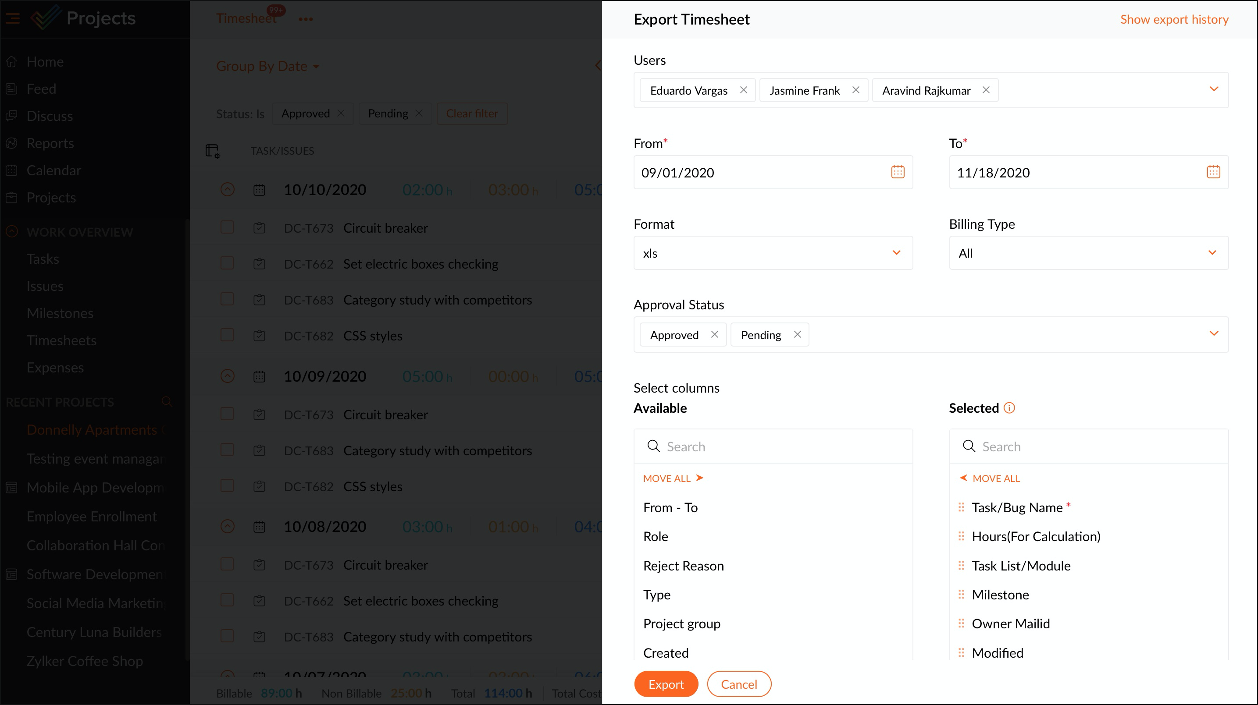This screenshot has width=1258, height=705.
Task: Remove Aravind Rajkumar user chip
Action: point(986,90)
